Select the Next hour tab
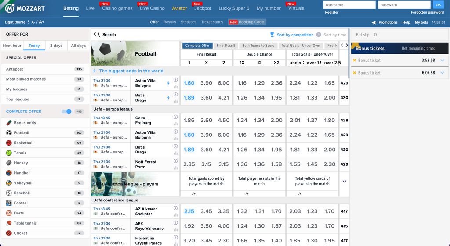 point(12,46)
